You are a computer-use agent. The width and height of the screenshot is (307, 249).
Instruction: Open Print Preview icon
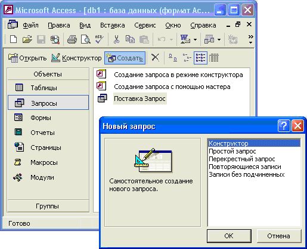pos(86,39)
